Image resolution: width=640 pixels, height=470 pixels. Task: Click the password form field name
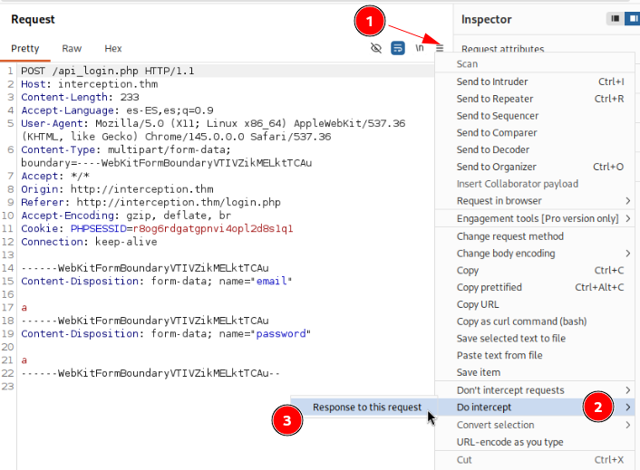click(281, 334)
